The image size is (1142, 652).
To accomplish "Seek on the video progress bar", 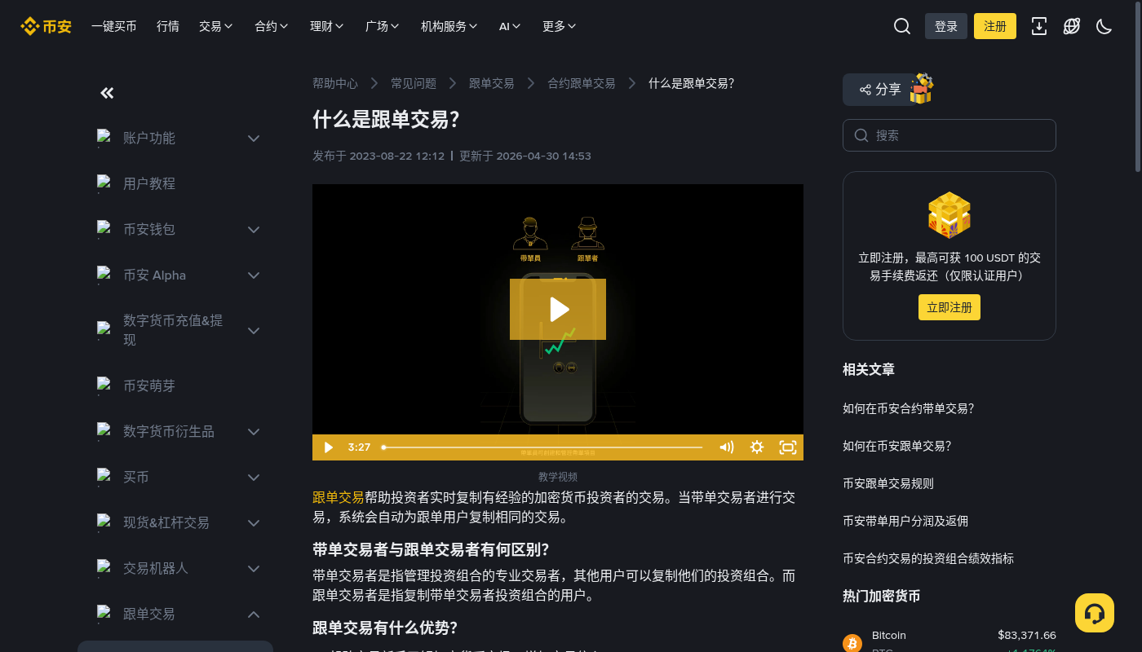I will (542, 447).
